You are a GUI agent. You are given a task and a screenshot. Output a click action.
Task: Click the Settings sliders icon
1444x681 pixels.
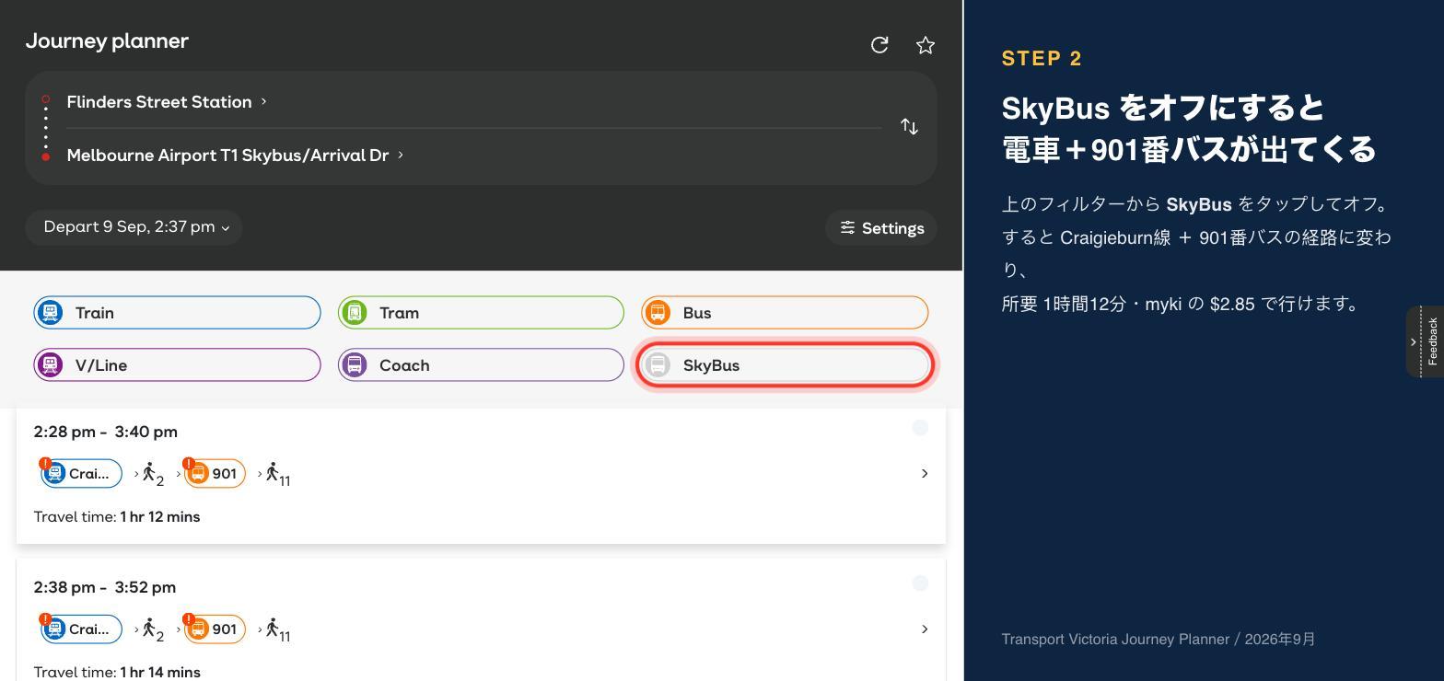coord(847,227)
